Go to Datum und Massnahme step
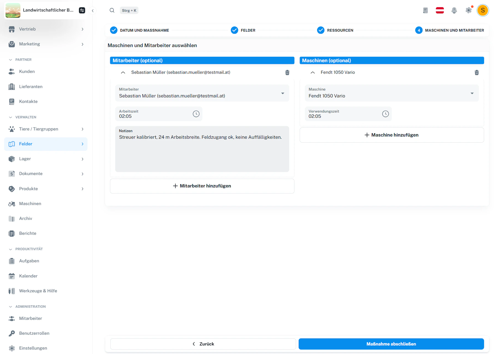 point(139,30)
